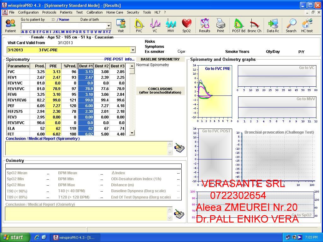The height and width of the screenshot is (242, 323).
Task: Click the PRE value 3.13 cell
Action: (x=53, y=72)
